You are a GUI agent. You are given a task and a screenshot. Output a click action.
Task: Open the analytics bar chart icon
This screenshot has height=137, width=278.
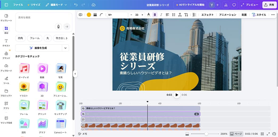(226, 5)
